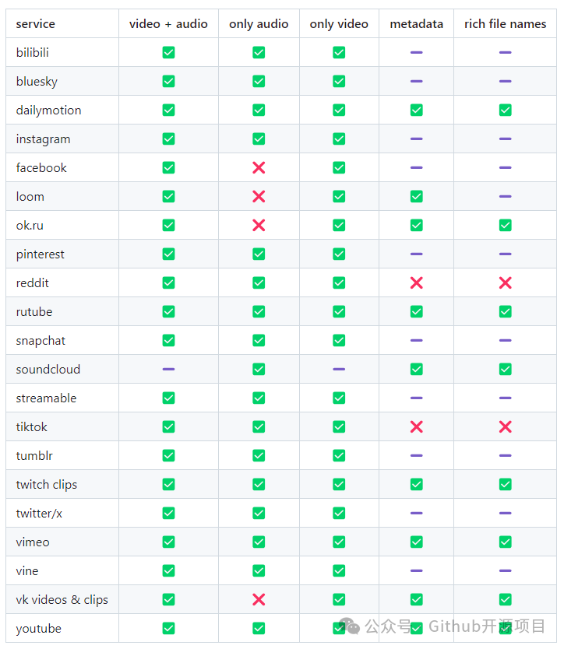Image resolution: width=564 pixels, height=649 pixels.
Task: Select the "rutube" service name
Action: coord(34,312)
